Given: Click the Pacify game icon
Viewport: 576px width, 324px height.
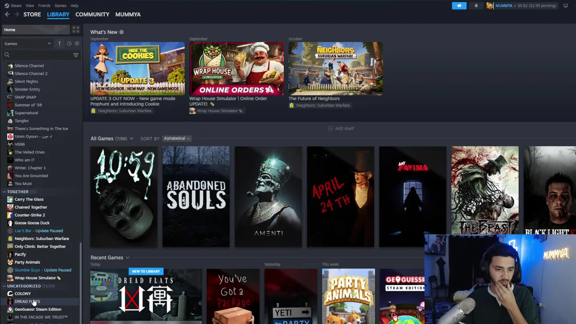Looking at the screenshot, I should (10, 254).
